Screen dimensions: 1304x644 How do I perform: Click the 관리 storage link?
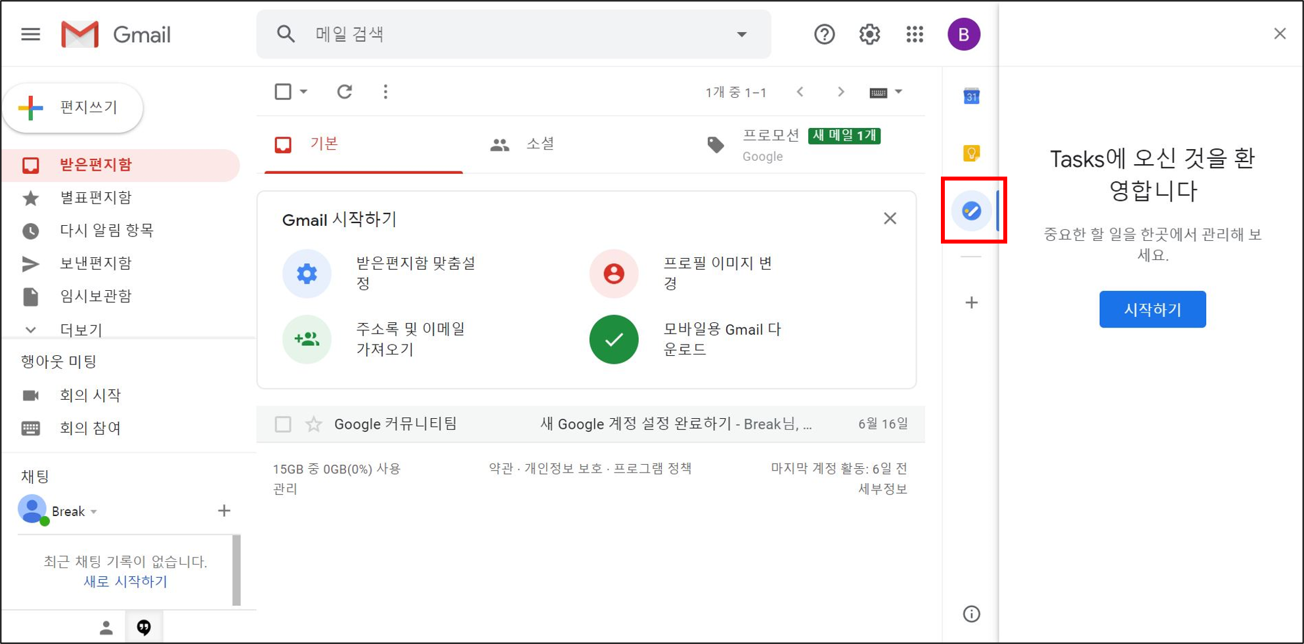pos(285,489)
